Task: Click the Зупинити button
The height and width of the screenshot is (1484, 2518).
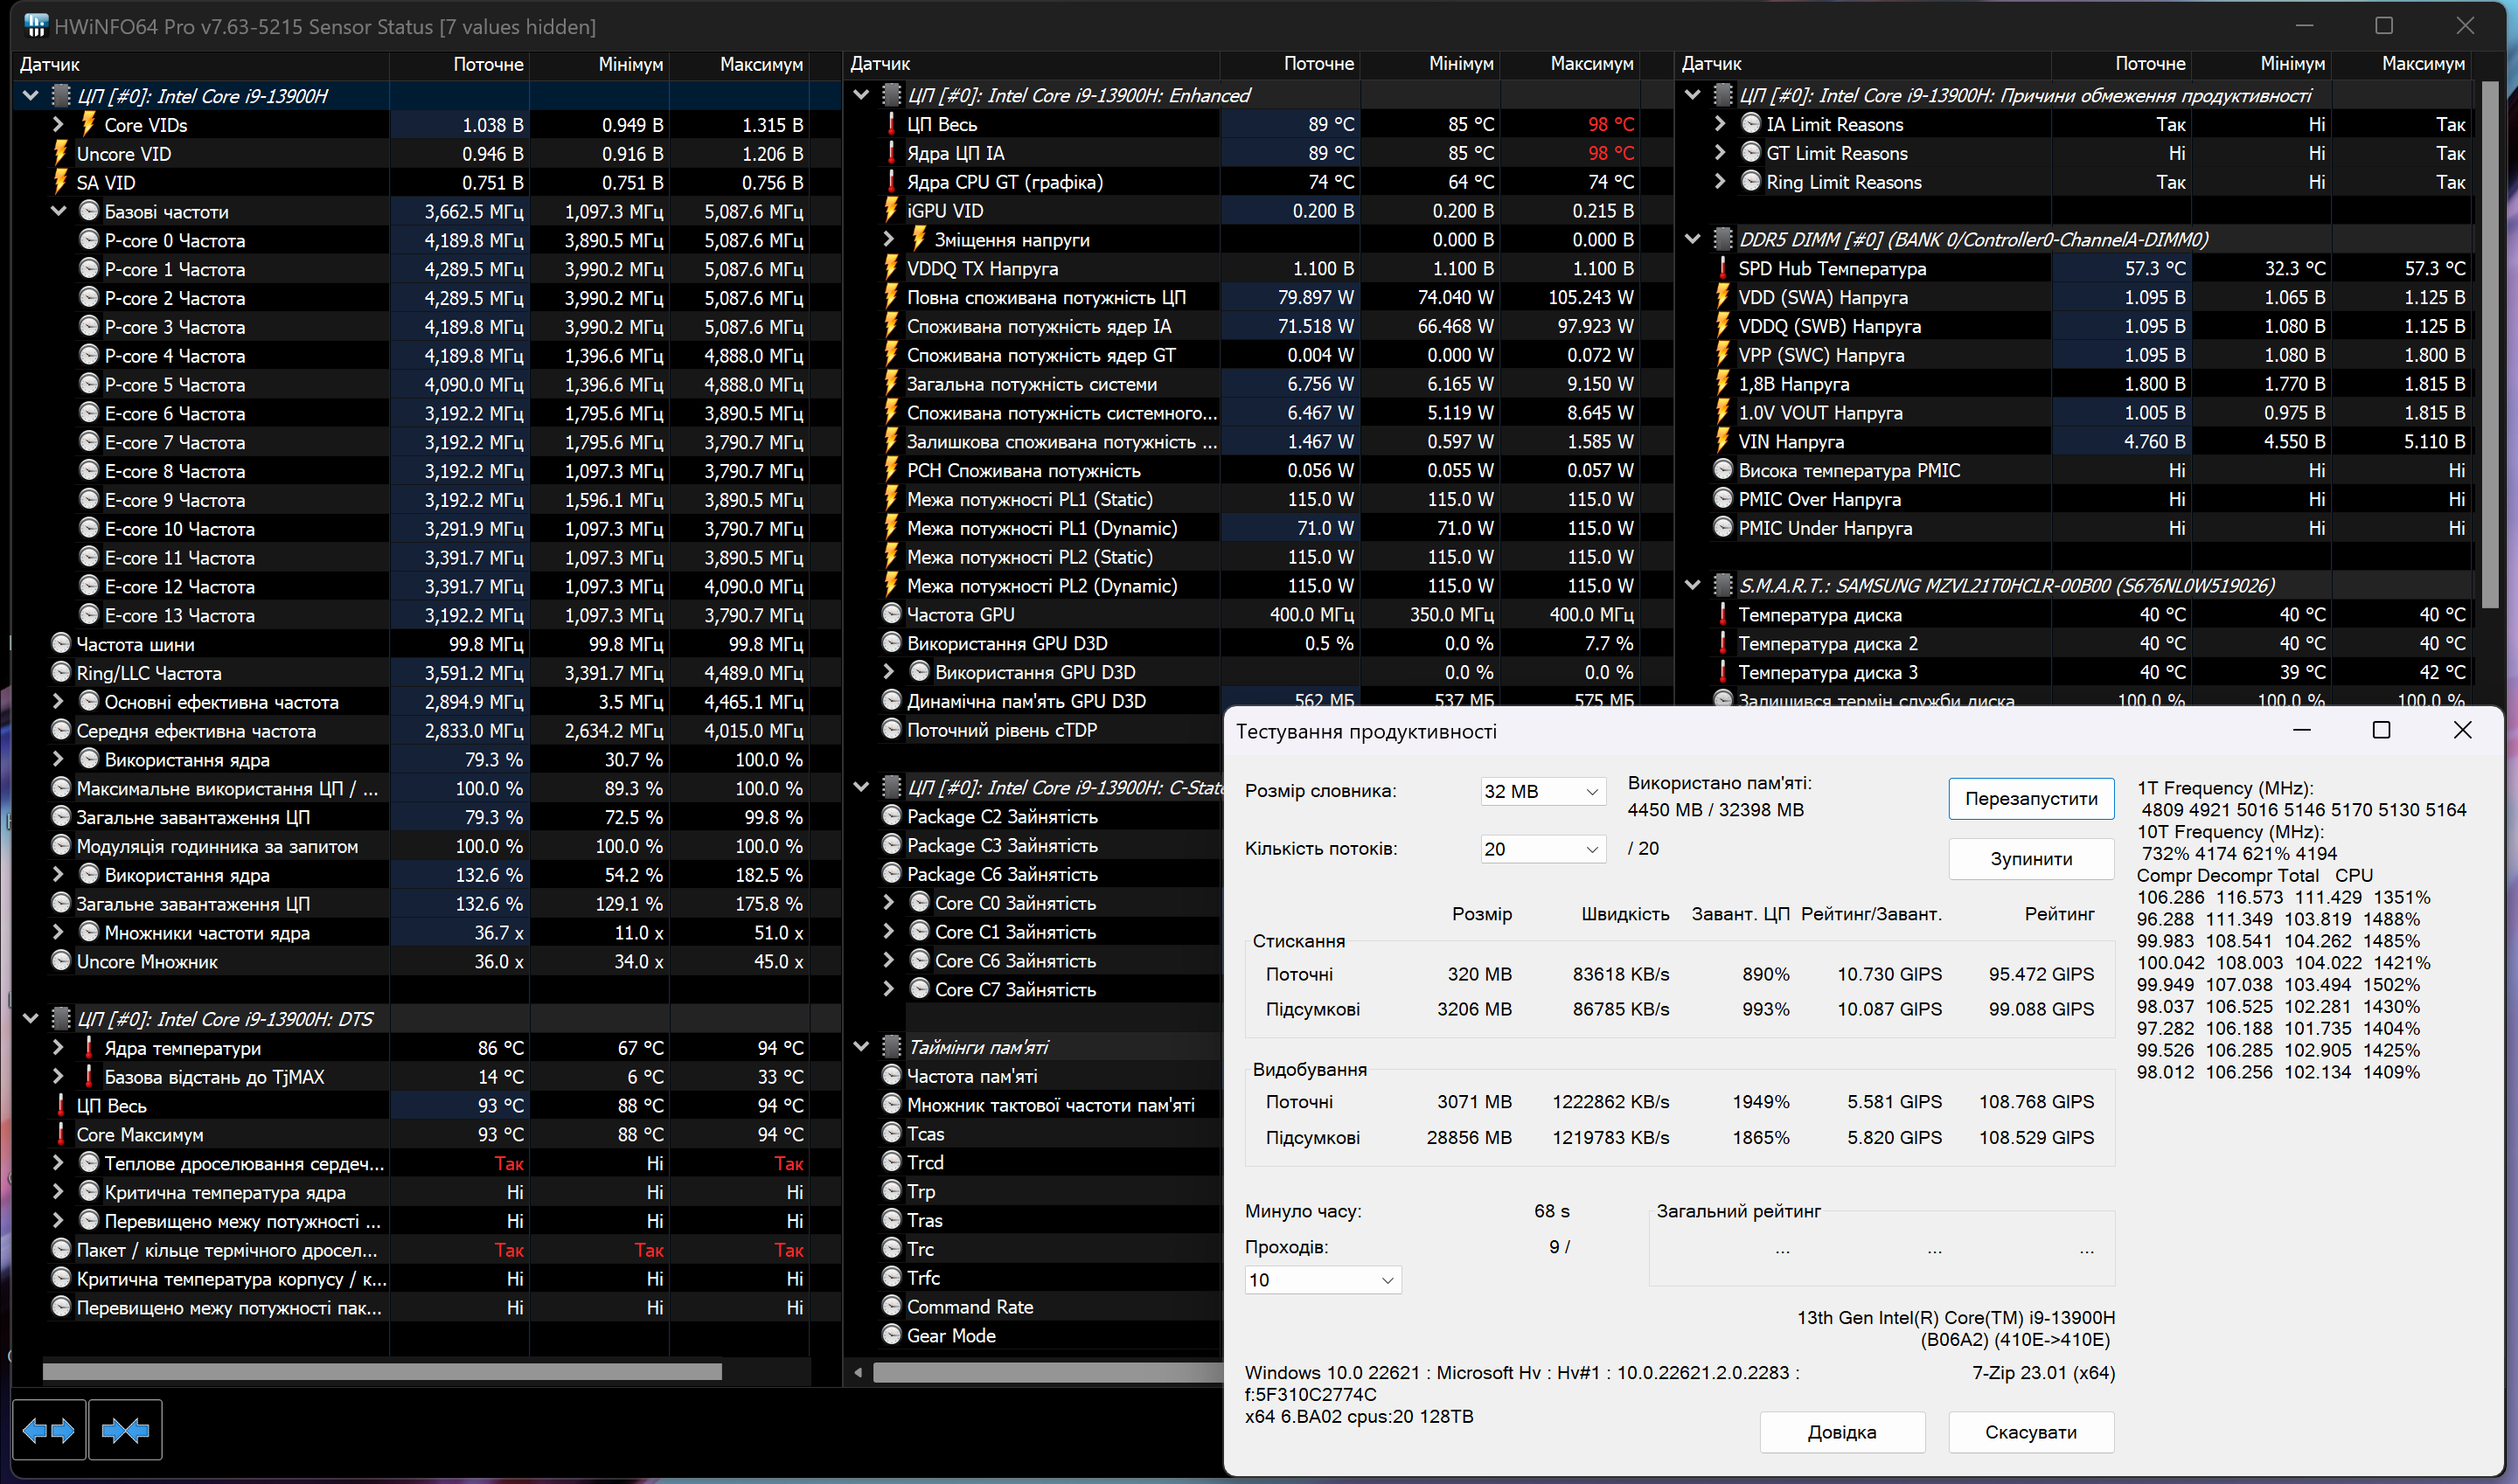Action: (2030, 859)
